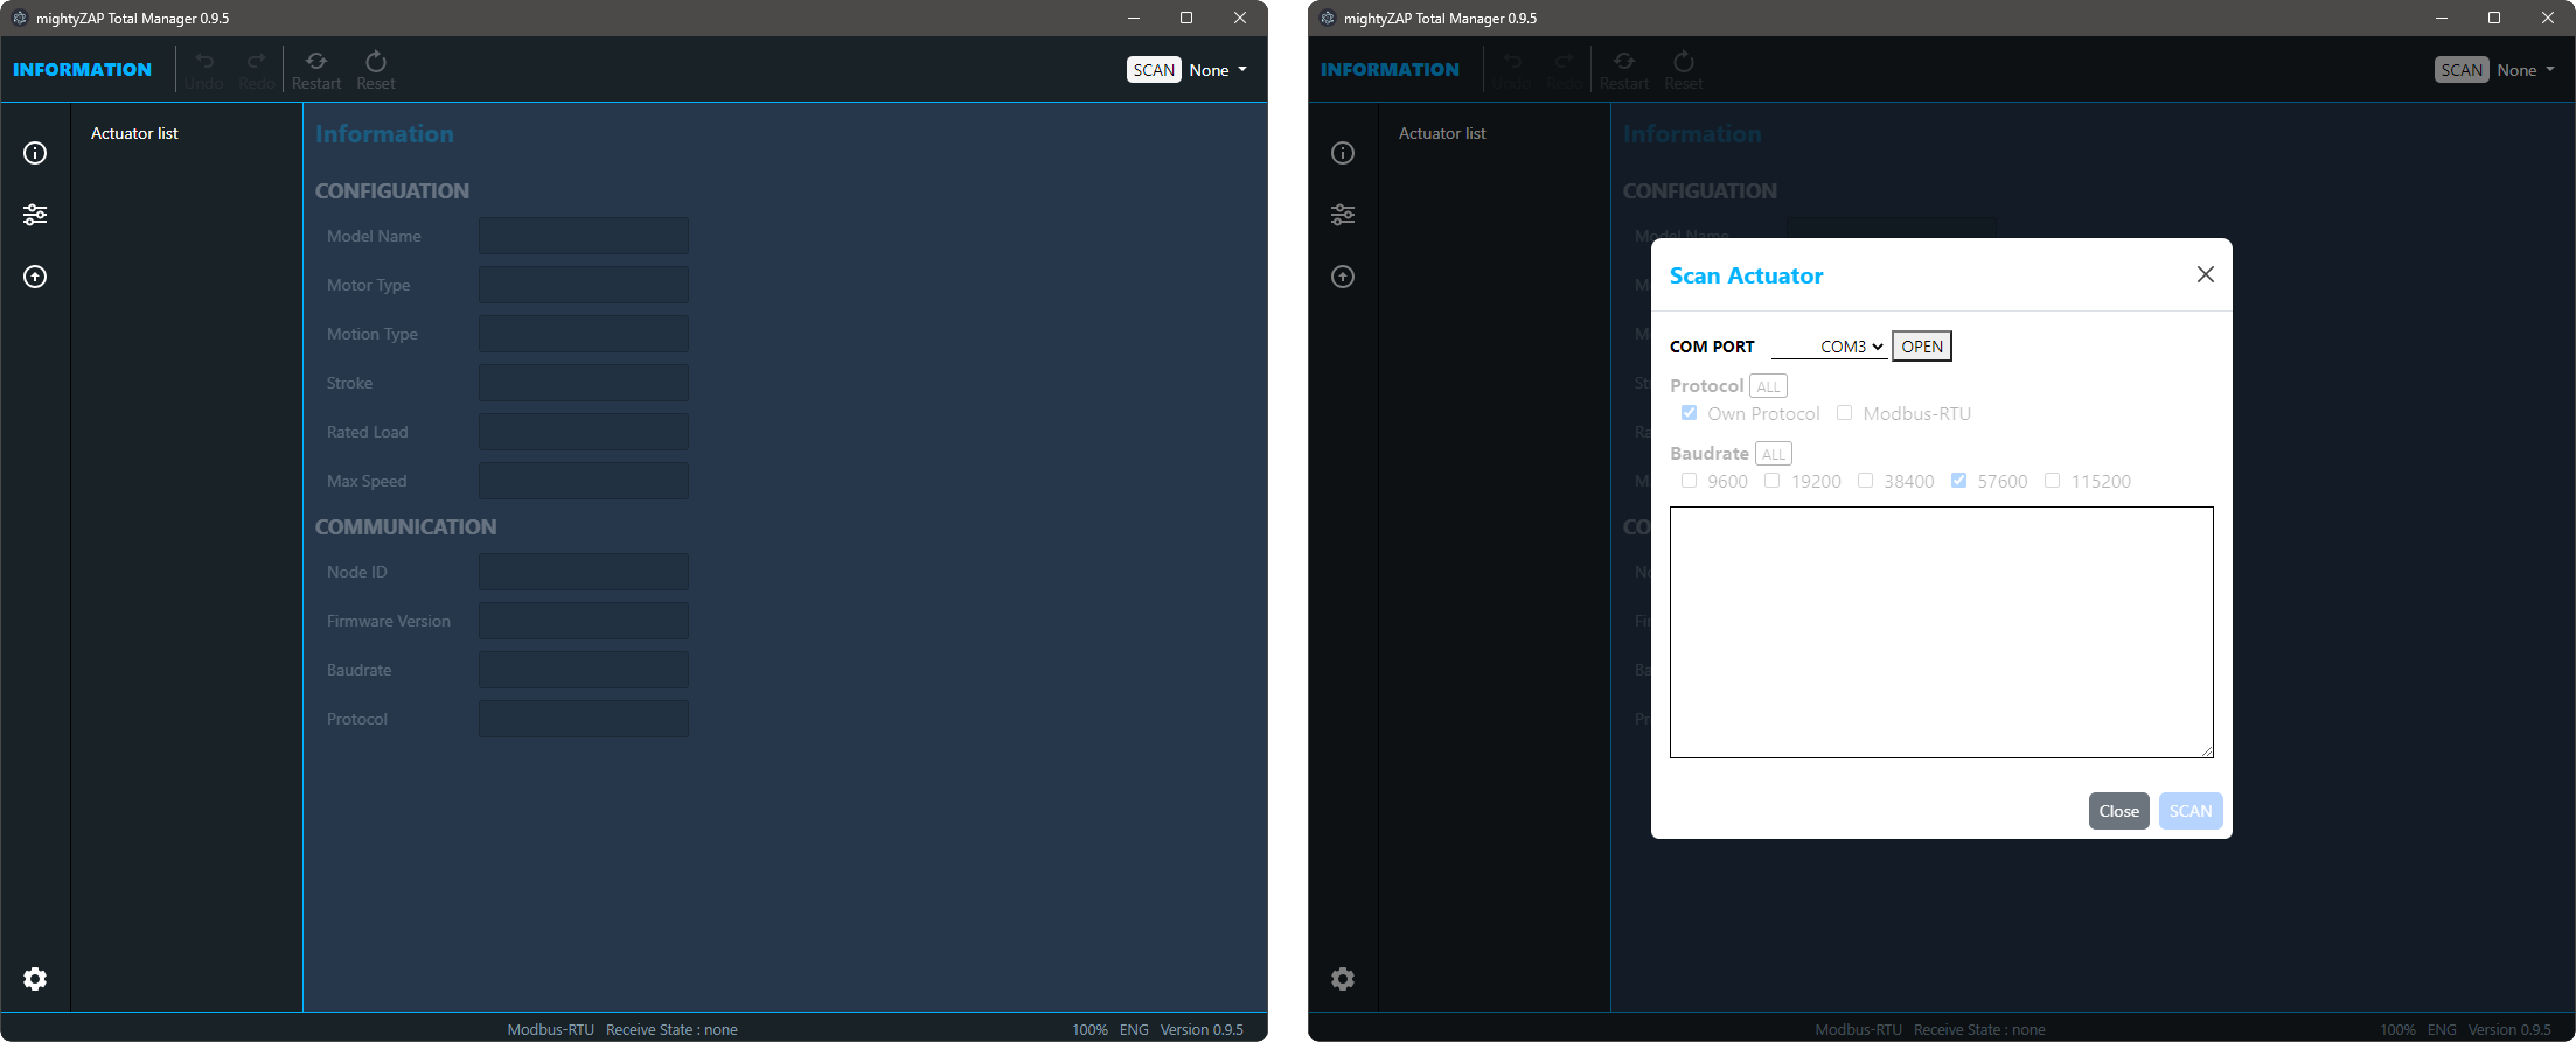The height and width of the screenshot is (1042, 2576).
Task: Tick the 115200 baudrate checkbox
Action: pyautogui.click(x=2052, y=481)
